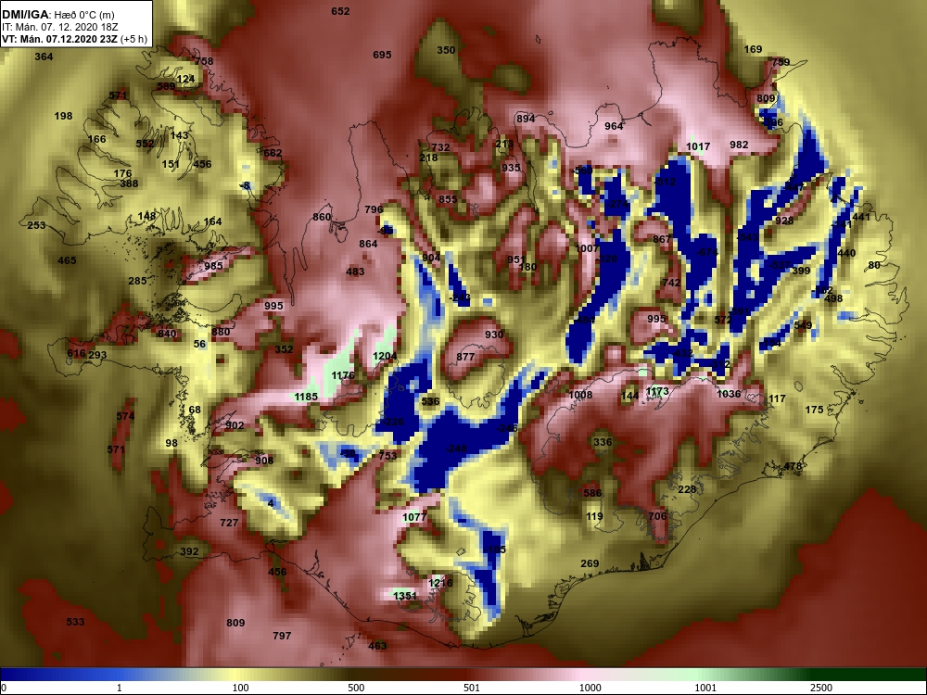
Task: Click the legend label '501'
Action: click(x=471, y=688)
